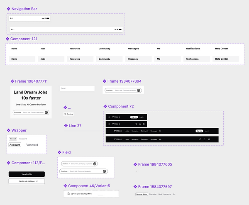Click battery icon in short status bar

coord(48,18)
